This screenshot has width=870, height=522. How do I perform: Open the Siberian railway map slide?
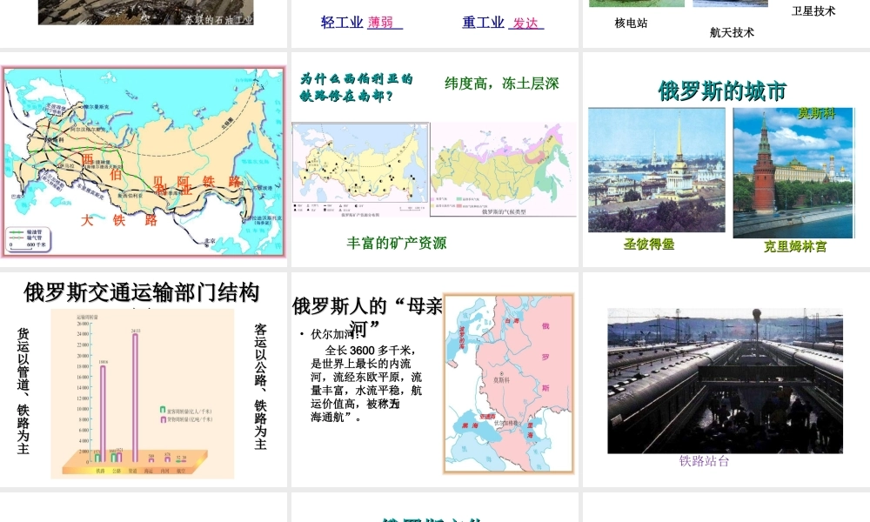click(x=144, y=160)
